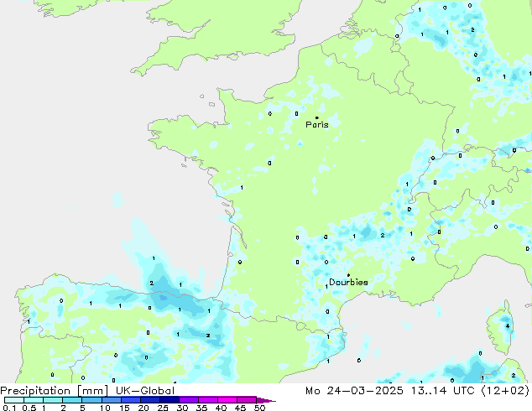Click the legend label '0.5'
The height and width of the screenshot is (411, 532).
(x=29, y=408)
